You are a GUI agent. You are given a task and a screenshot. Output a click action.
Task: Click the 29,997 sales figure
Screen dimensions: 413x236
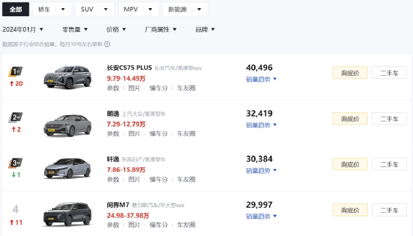pos(259,205)
